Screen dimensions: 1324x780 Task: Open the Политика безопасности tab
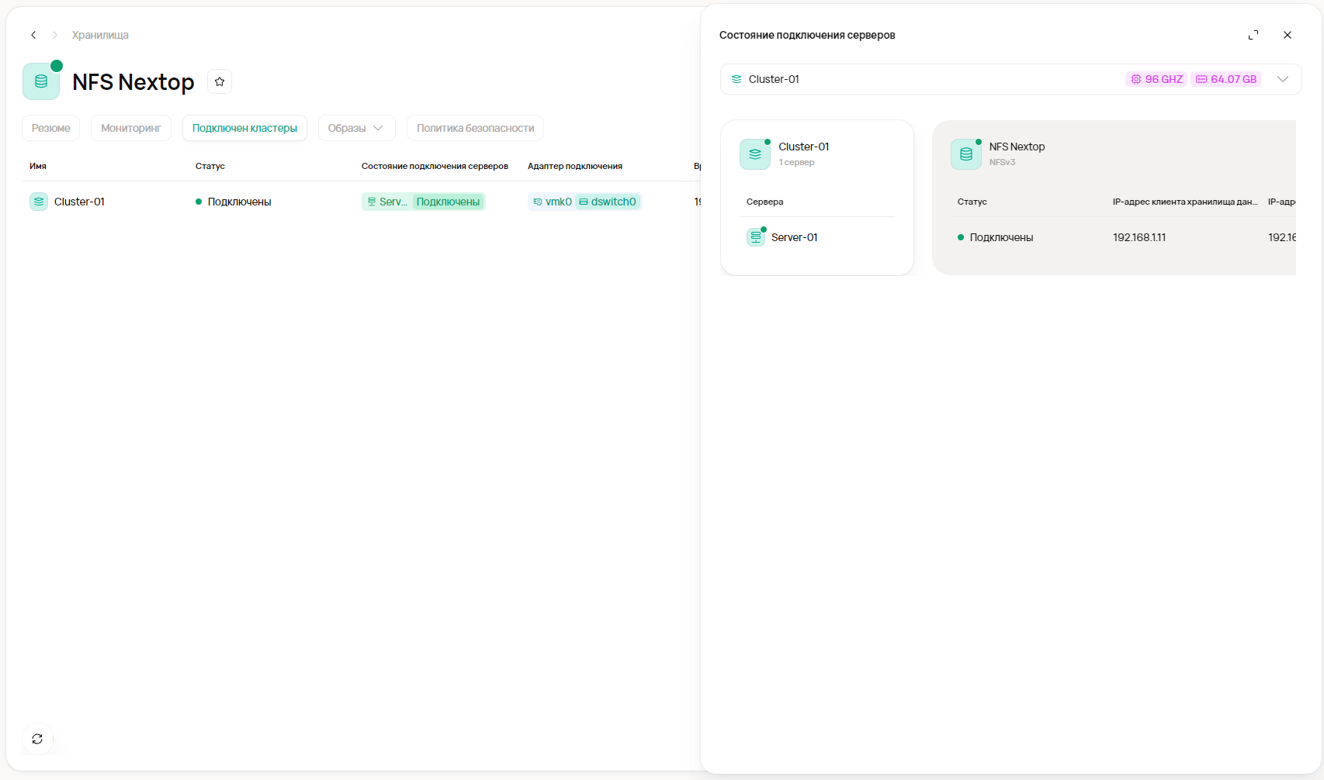[475, 128]
